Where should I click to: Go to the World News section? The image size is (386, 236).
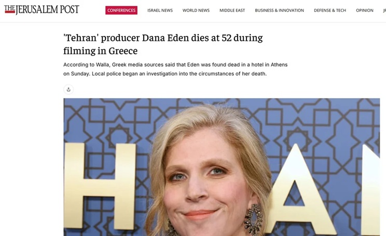click(x=196, y=10)
